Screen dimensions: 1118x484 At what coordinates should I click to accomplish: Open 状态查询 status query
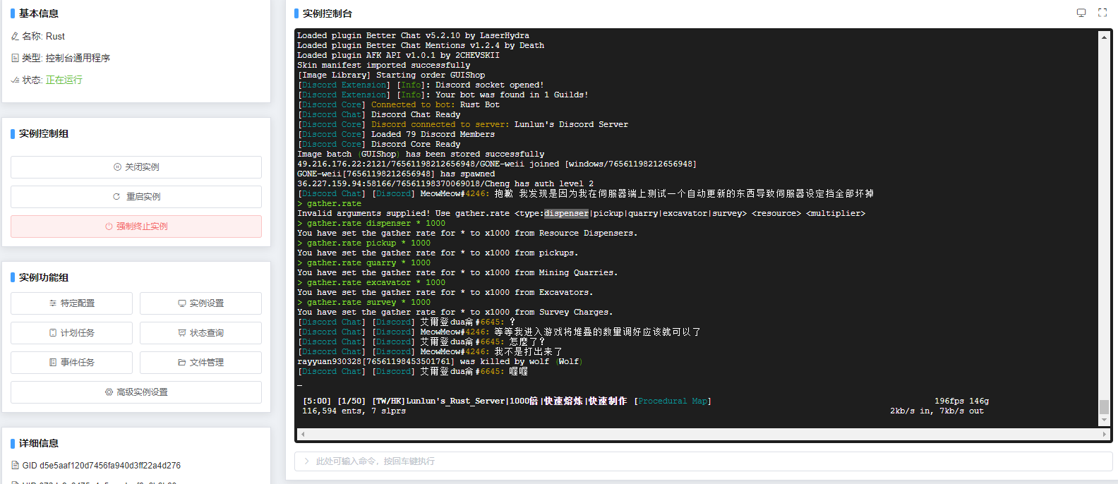click(x=200, y=333)
